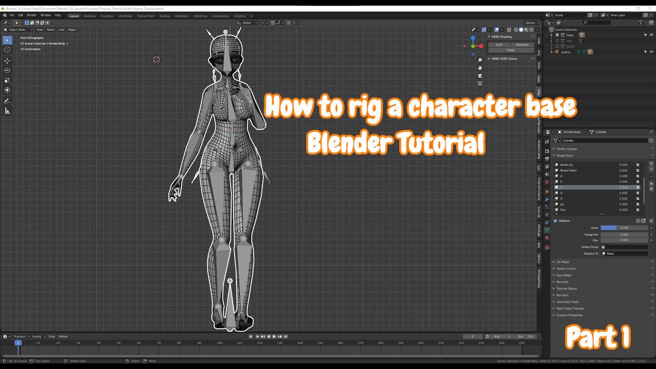Open the Playback dropdown in timeline
The image size is (656, 369).
click(x=21, y=337)
